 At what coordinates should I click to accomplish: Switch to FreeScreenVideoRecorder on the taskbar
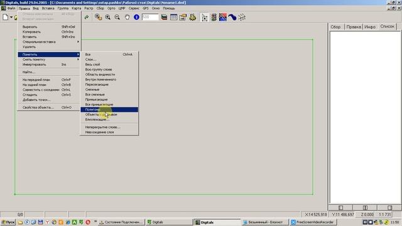click(x=313, y=222)
